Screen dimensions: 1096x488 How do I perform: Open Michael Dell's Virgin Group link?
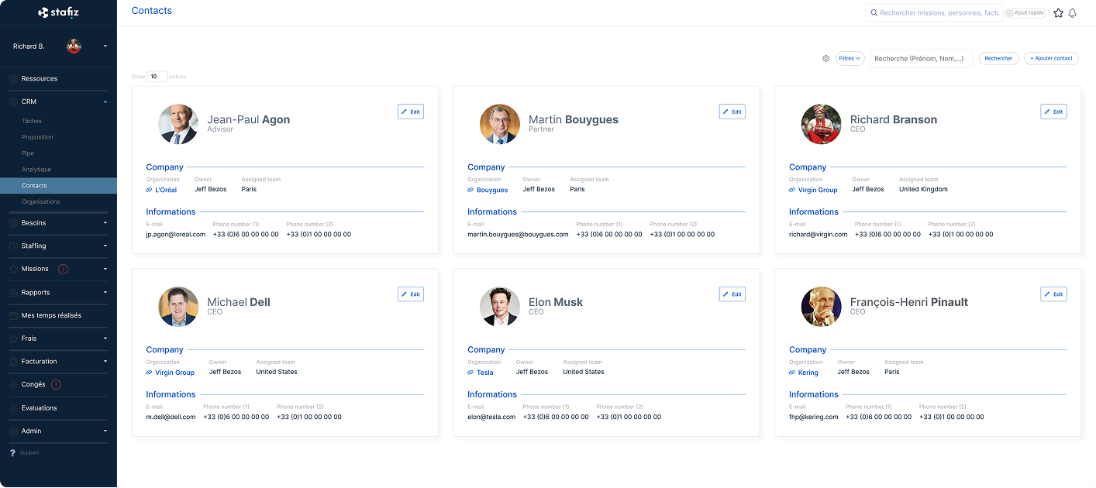(170, 373)
